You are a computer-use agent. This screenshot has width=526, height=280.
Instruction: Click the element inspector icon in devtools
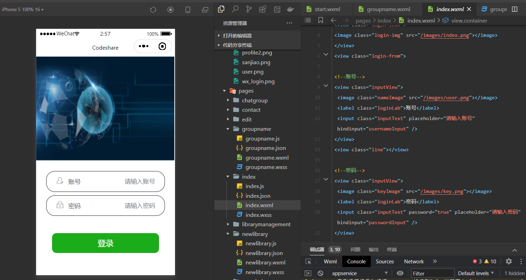tap(308, 261)
